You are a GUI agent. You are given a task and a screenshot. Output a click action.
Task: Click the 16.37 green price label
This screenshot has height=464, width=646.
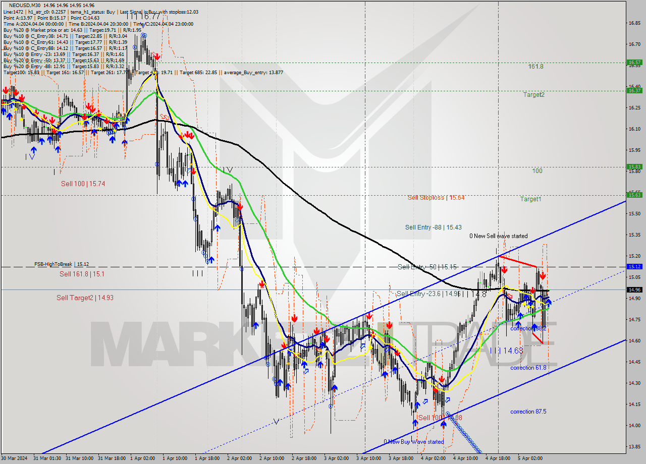pyautogui.click(x=634, y=90)
